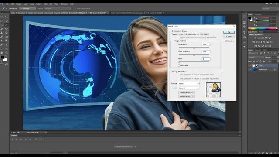Select the History Brush tool
Image resolution: width=279 pixels, height=157 pixels.
click(7, 33)
